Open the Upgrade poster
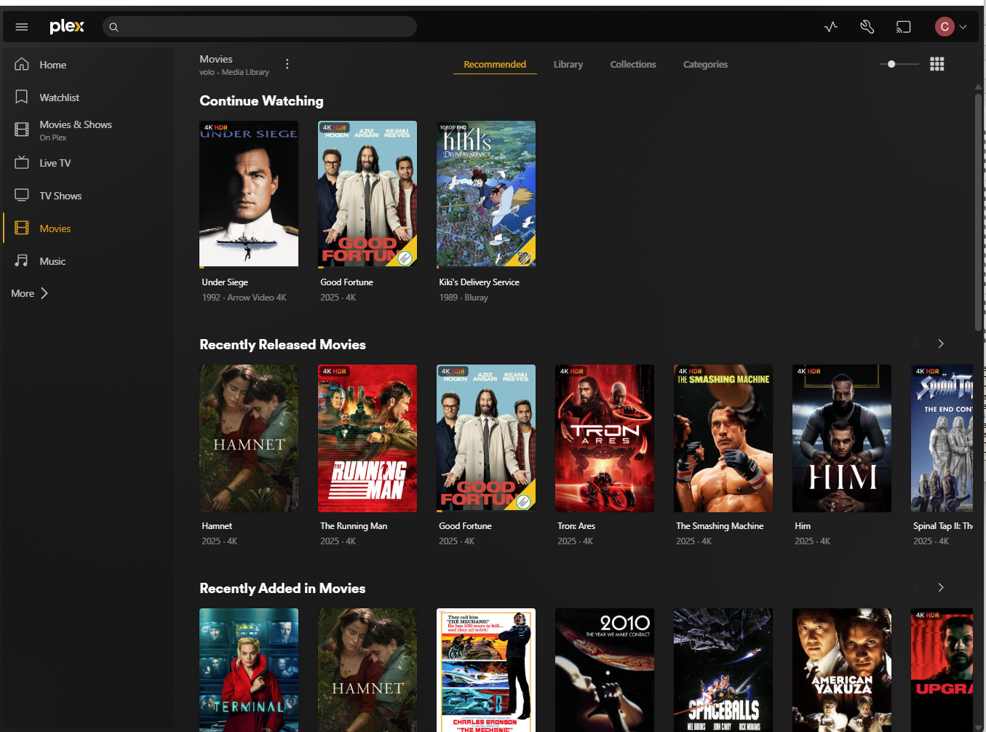 tap(942, 670)
